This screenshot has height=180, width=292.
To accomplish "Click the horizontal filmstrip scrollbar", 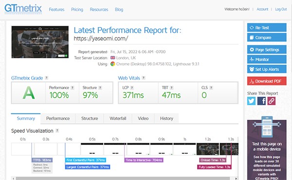I will click(x=123, y=179).
